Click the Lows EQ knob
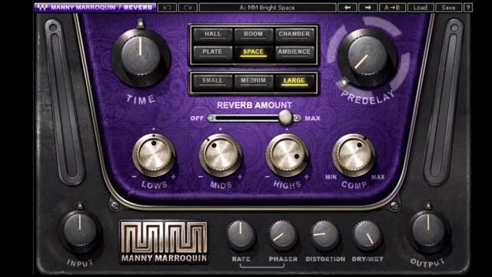The height and width of the screenshot is (277, 492). tap(154, 155)
